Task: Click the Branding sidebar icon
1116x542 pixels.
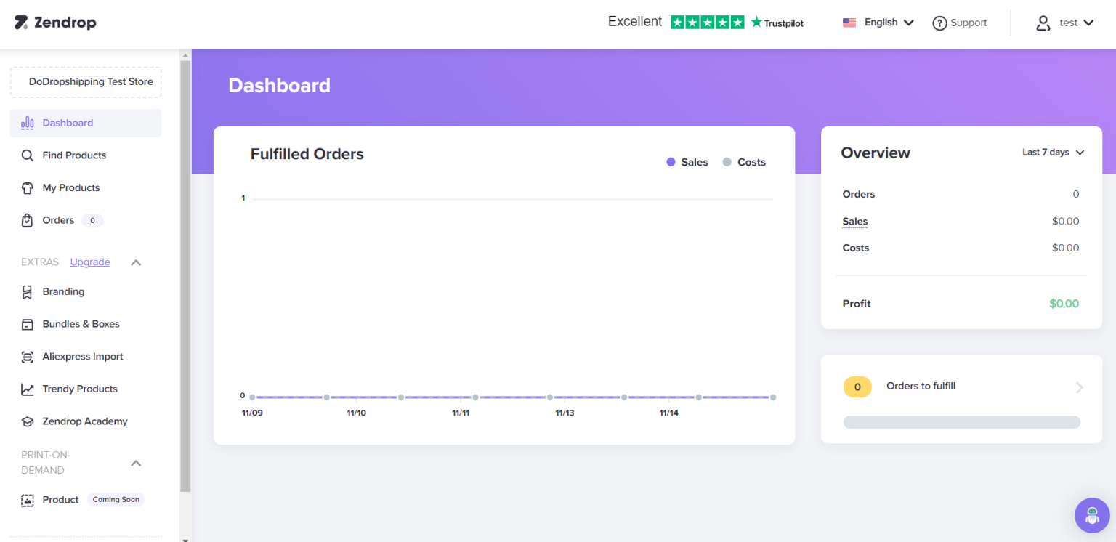Action: point(26,291)
